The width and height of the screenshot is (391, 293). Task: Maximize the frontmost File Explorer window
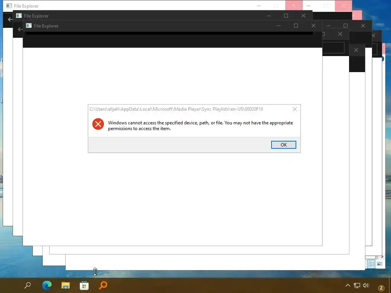(296, 26)
